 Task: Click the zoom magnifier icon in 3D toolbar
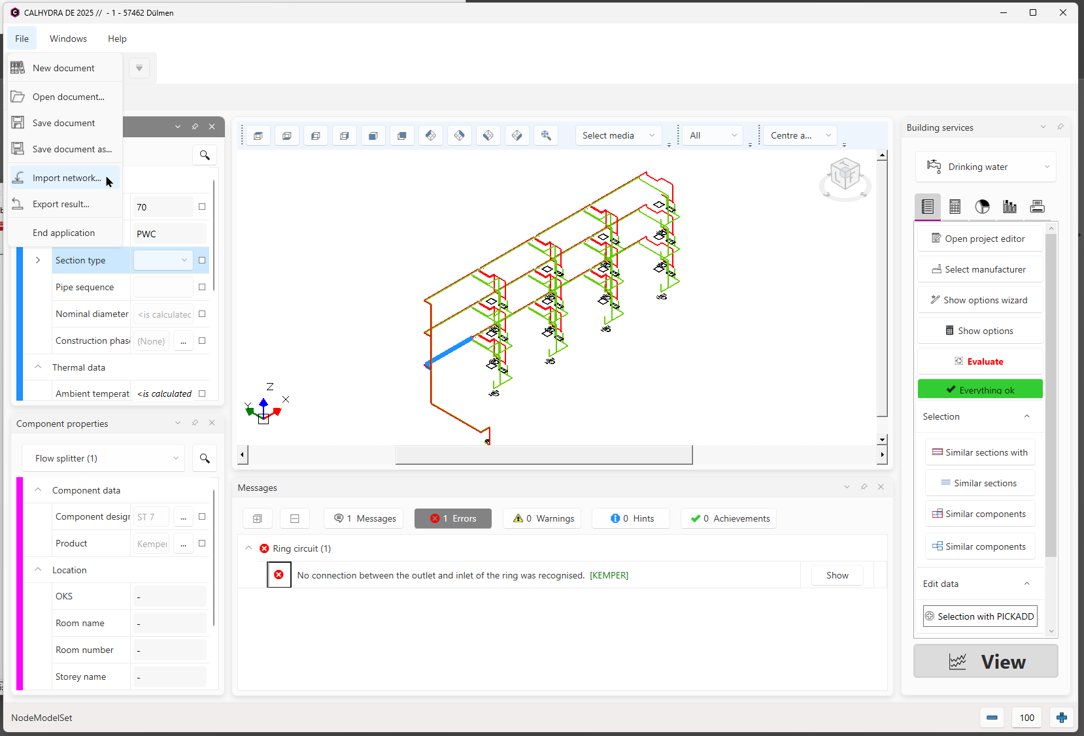[x=546, y=136]
